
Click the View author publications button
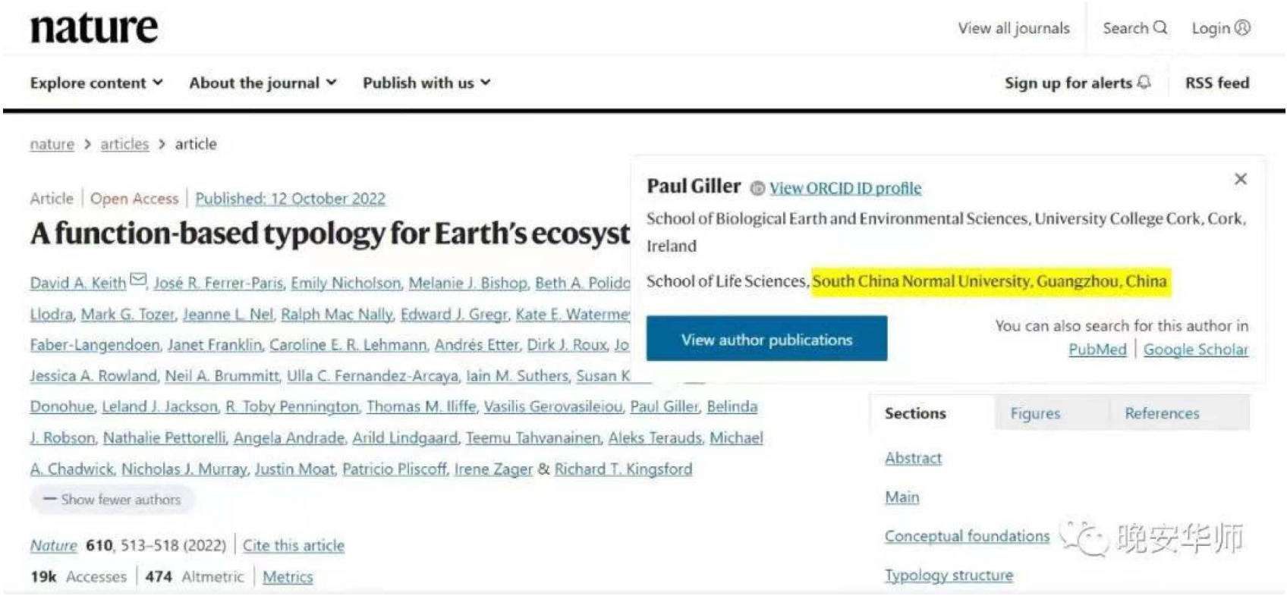point(766,339)
